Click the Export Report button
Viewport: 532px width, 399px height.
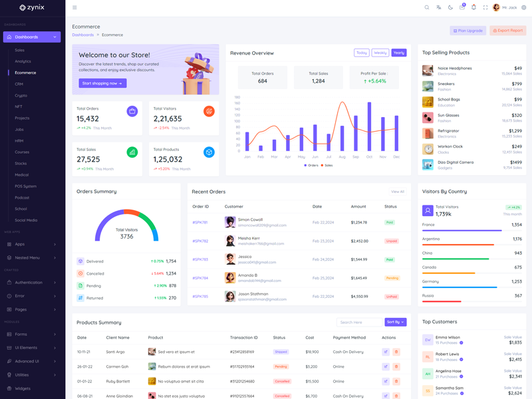508,31
